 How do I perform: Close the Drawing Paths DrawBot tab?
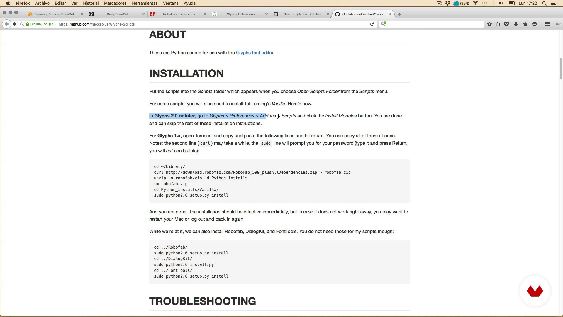pyautogui.click(x=82, y=14)
